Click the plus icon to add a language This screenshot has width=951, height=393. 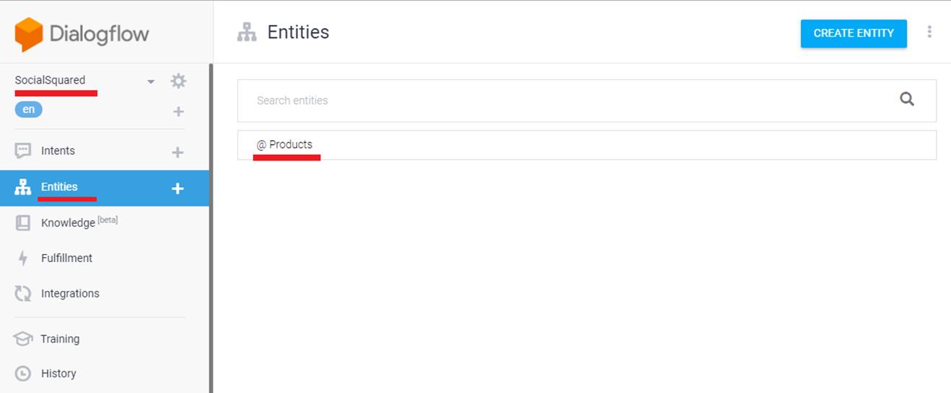pos(178,112)
